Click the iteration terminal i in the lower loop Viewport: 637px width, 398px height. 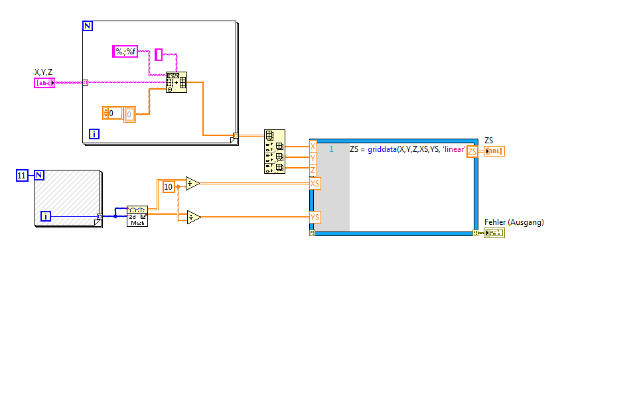(46, 216)
